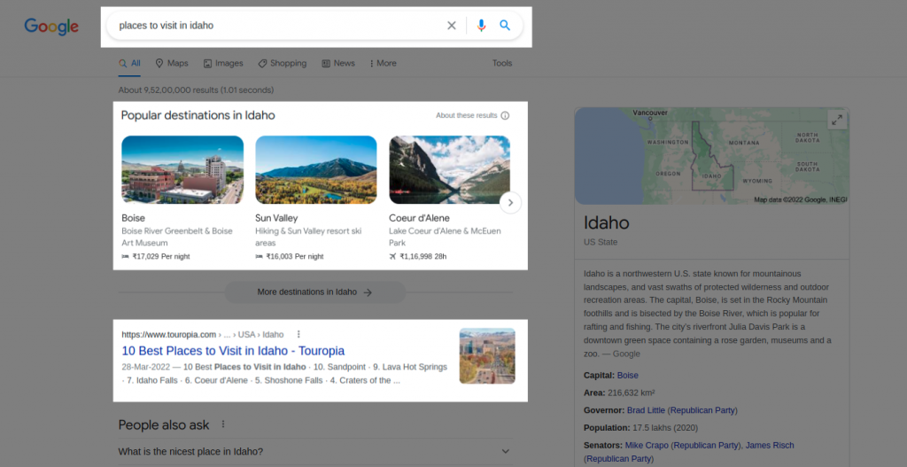Click the Idaho knowledge panel title
The height and width of the screenshot is (467, 907).
pyautogui.click(x=606, y=222)
